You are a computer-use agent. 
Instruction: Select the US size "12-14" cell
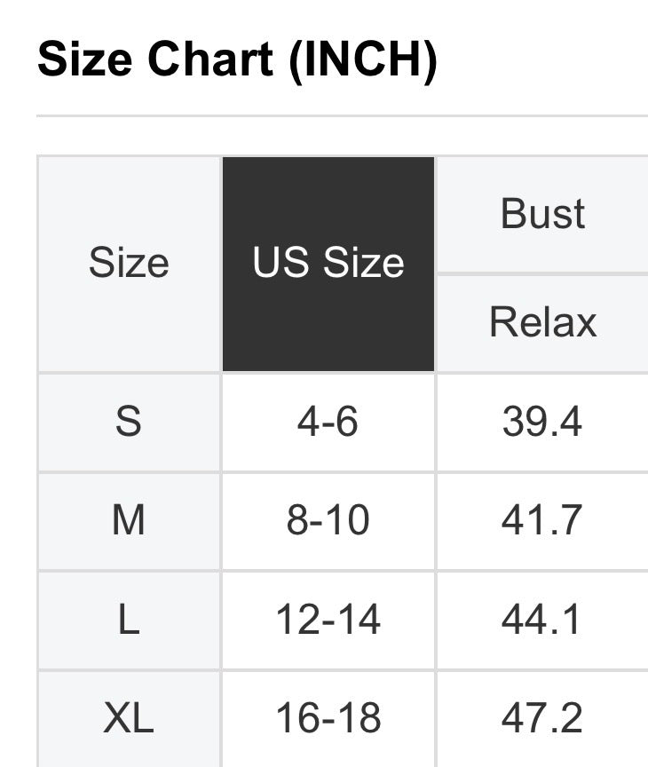328,620
